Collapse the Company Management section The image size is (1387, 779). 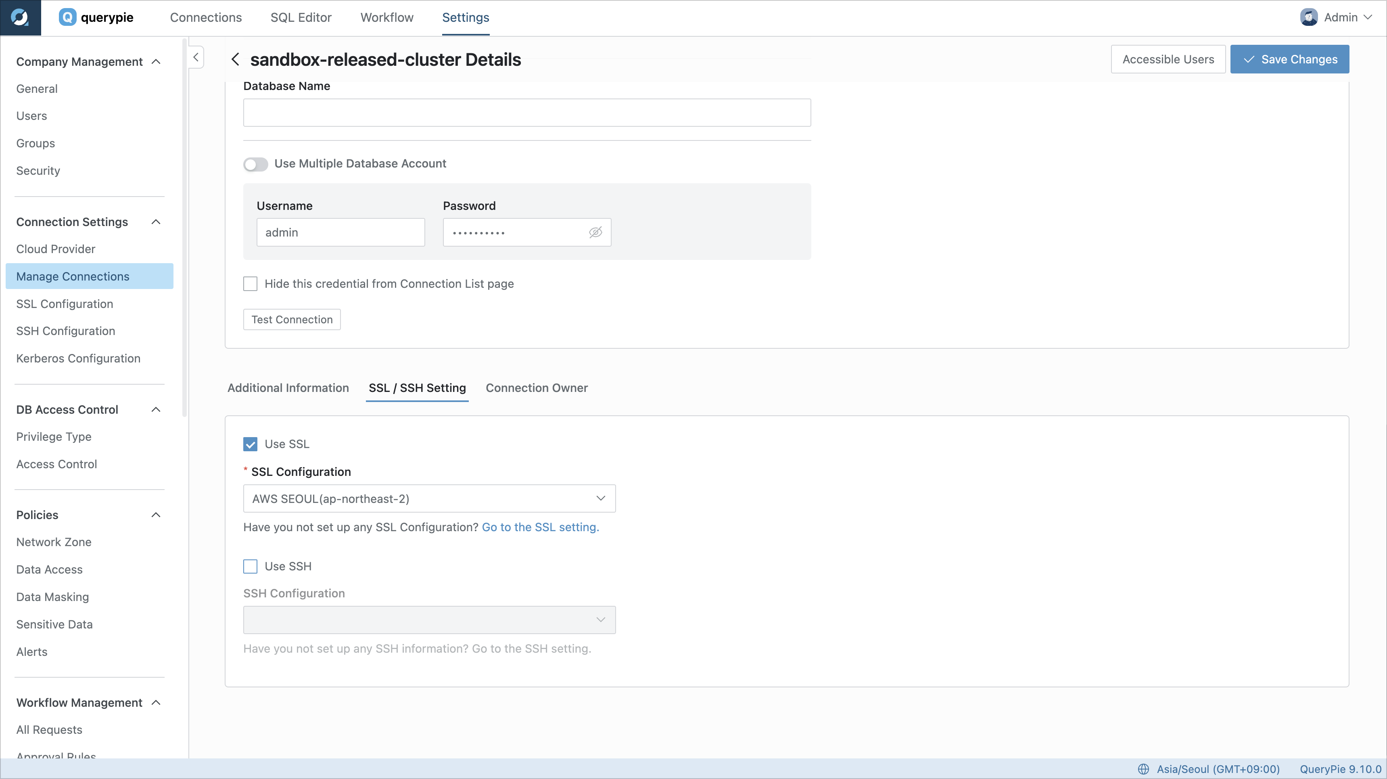156,61
